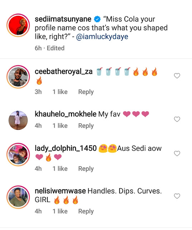Screen dimensions: 192x230
Task: Open lady_dolphin_1450's avatar story
Action: click(x=18, y=154)
